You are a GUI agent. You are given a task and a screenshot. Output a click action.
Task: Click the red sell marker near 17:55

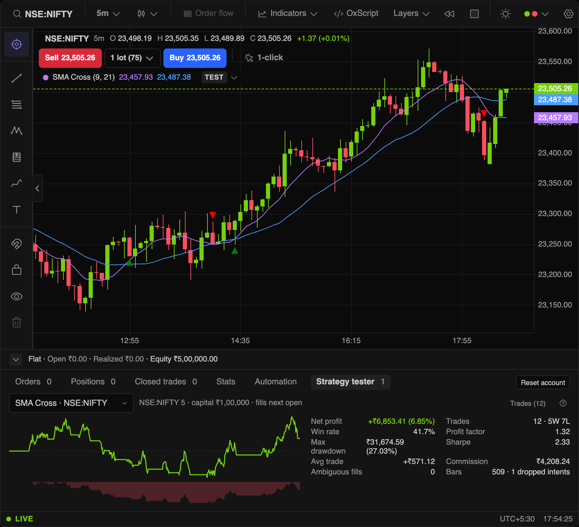tap(484, 113)
